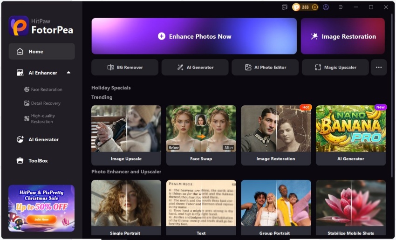Viewport: 396px width, 240px height.
Task: Click the Holiday Specials heading
Action: (111, 88)
